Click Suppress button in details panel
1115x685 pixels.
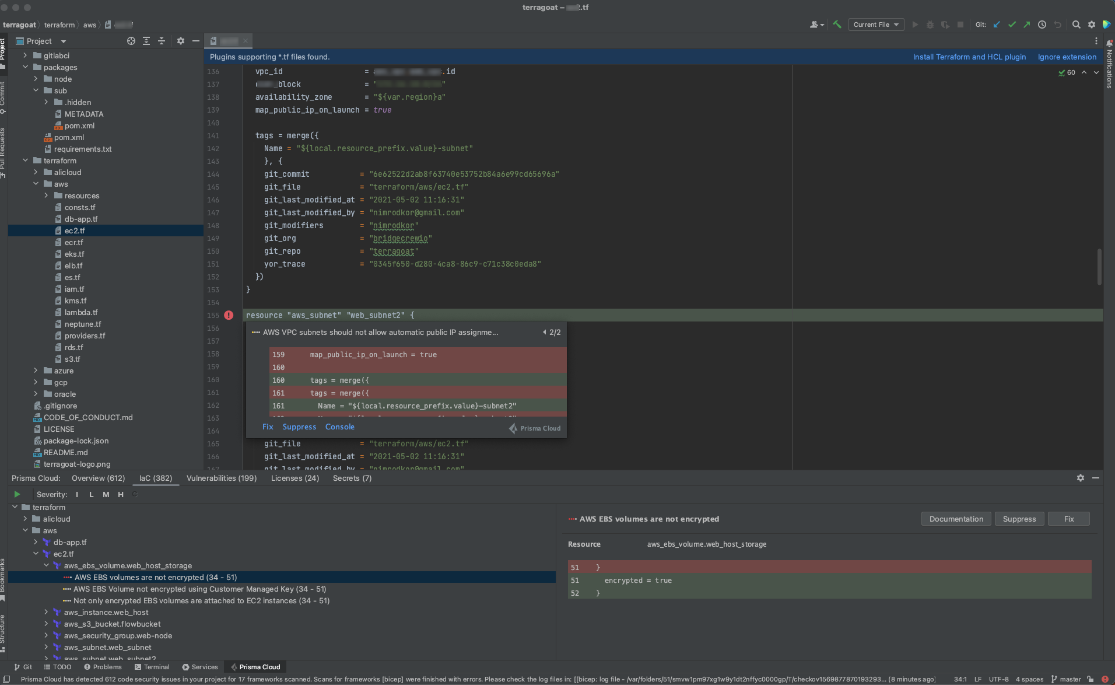pos(1019,519)
